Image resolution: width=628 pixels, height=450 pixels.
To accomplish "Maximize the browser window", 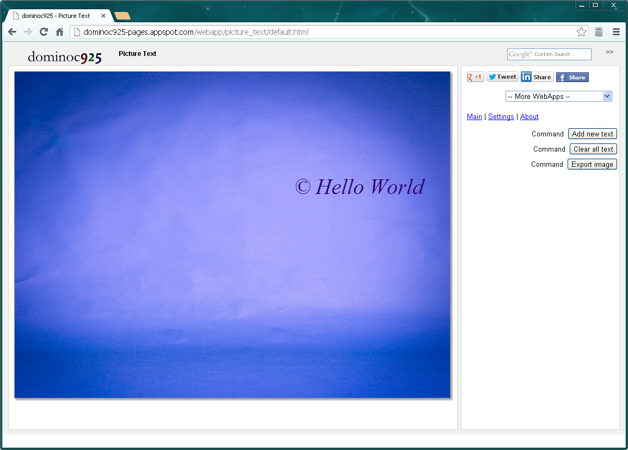I will [595, 5].
